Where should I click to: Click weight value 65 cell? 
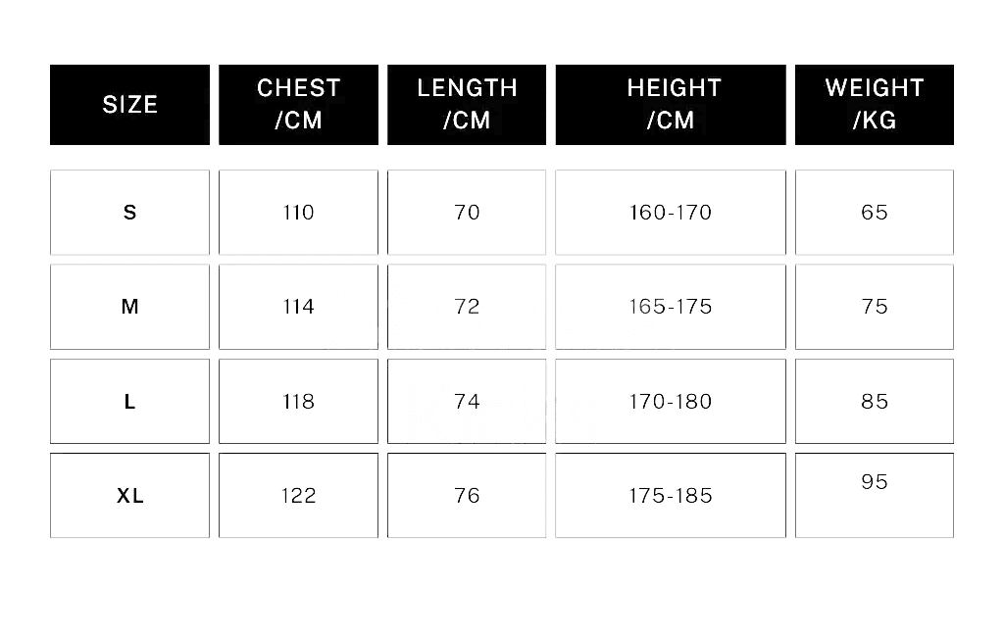click(x=874, y=213)
